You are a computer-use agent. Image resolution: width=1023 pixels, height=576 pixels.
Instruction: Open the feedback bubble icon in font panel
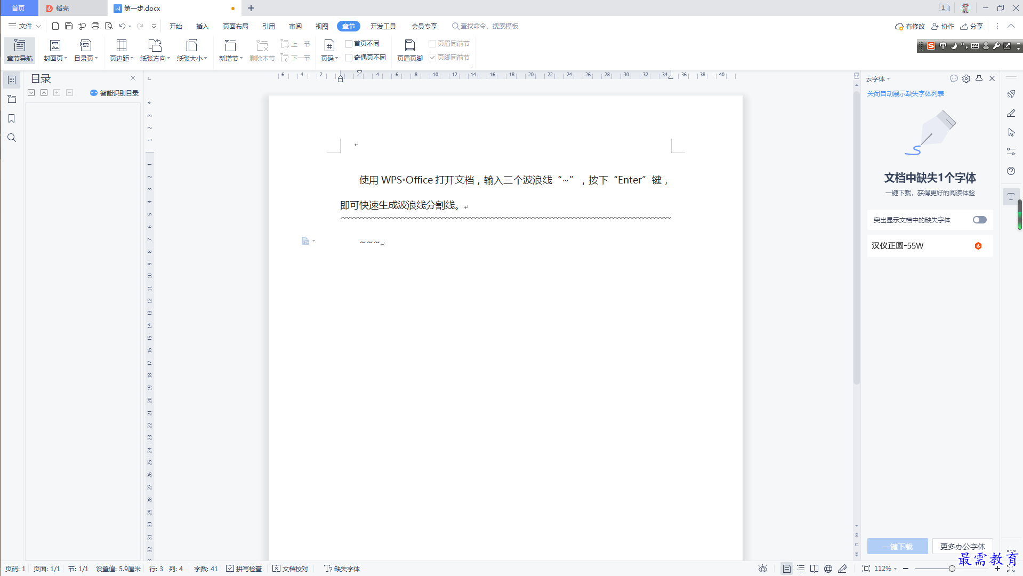[x=954, y=78]
